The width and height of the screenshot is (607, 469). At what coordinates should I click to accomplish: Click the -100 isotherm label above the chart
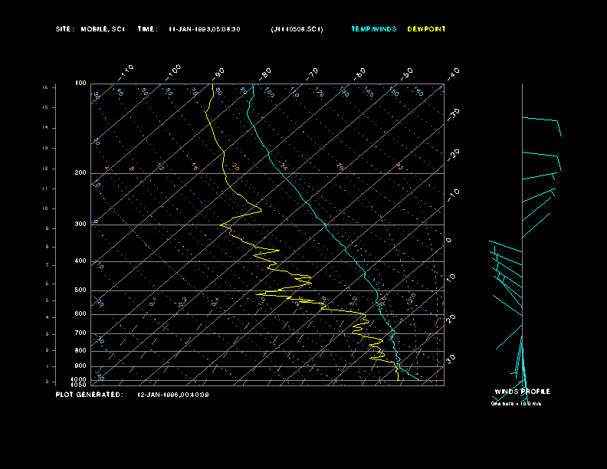tap(173, 72)
